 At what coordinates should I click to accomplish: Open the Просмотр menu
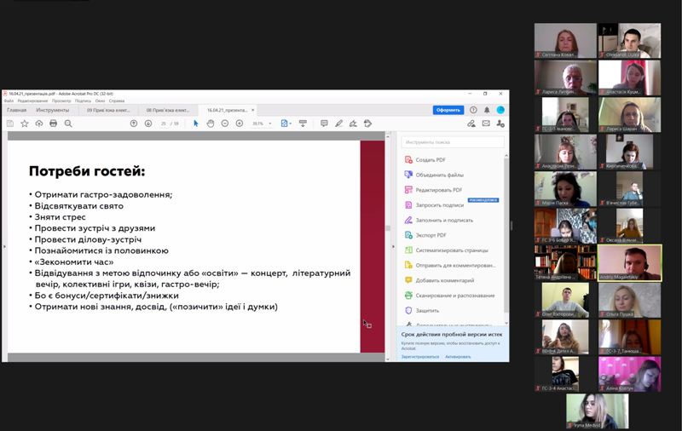coord(61,101)
